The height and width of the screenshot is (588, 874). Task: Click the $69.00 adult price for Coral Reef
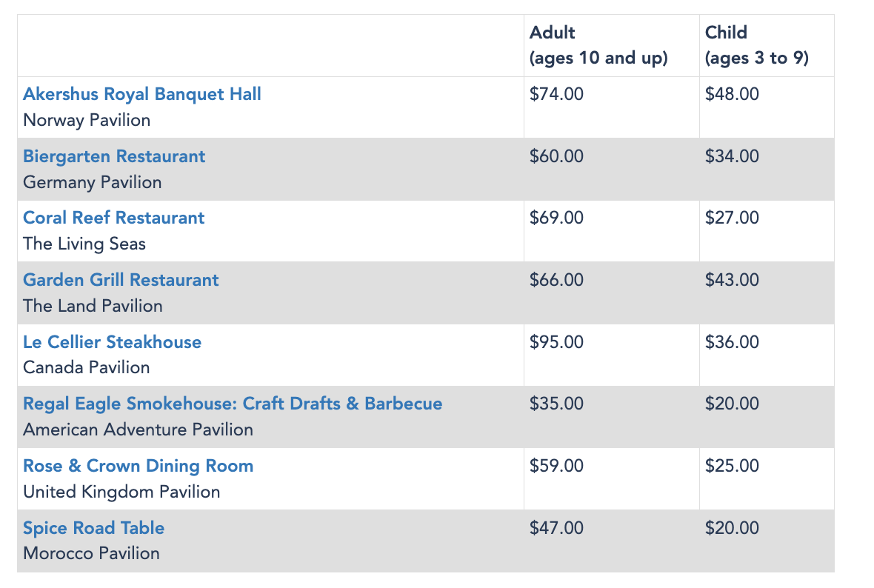click(556, 218)
